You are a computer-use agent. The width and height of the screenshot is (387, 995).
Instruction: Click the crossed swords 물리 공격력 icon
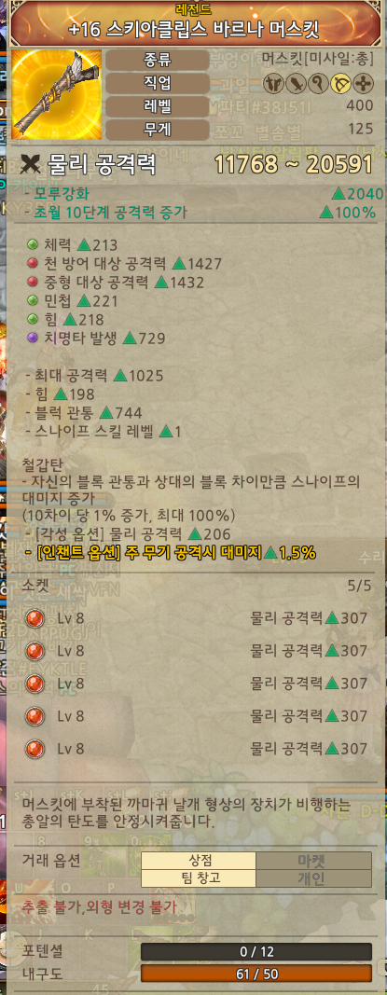[x=31, y=164]
